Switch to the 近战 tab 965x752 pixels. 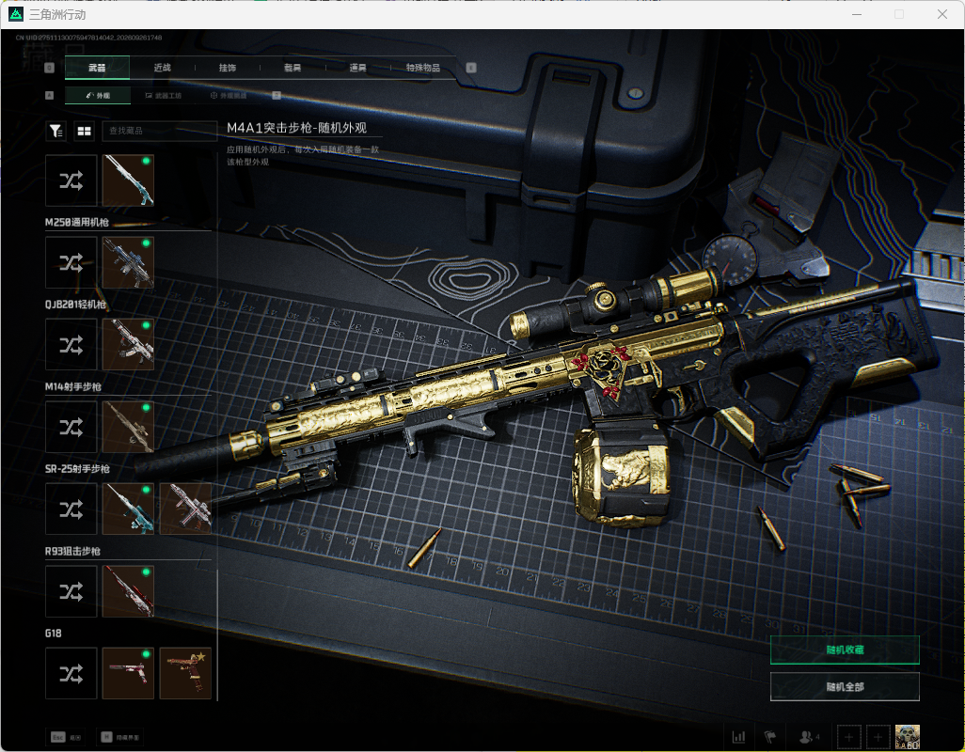(163, 68)
